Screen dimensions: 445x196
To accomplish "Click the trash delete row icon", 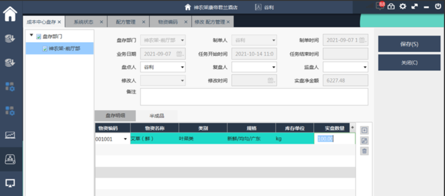I will coord(364,151).
